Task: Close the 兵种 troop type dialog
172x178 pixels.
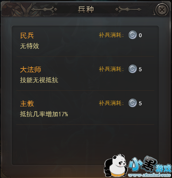Action: [162, 10]
